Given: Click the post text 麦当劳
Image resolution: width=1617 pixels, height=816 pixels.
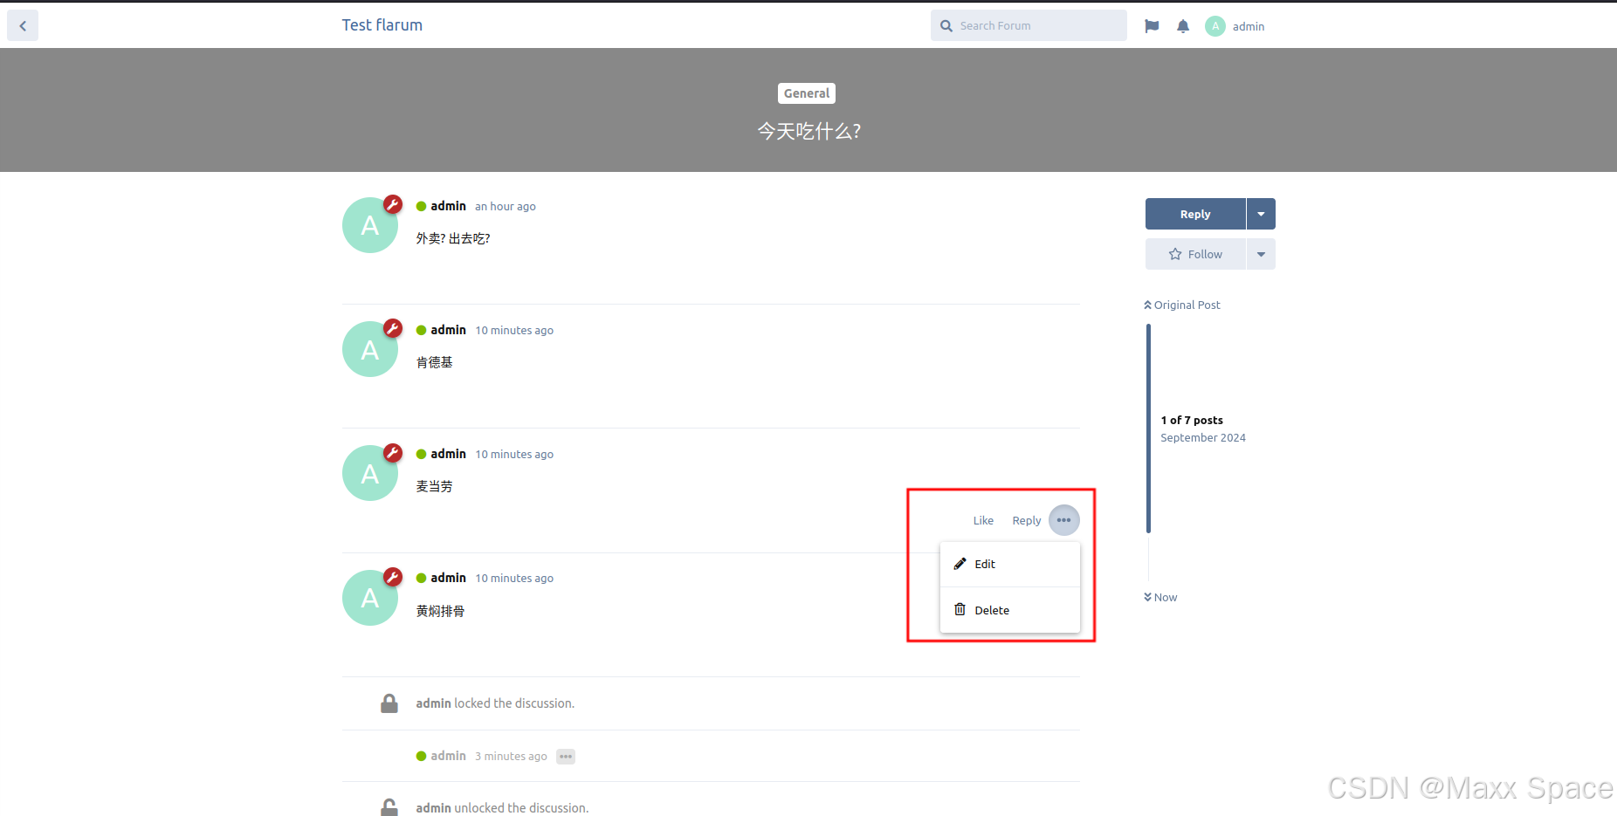Looking at the screenshot, I should pos(434,486).
